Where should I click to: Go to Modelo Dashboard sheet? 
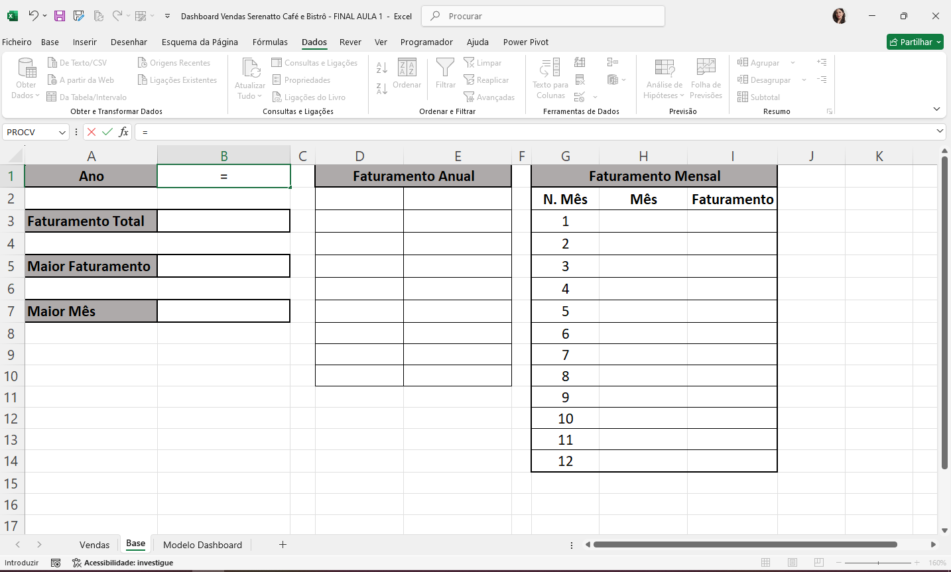point(202,545)
